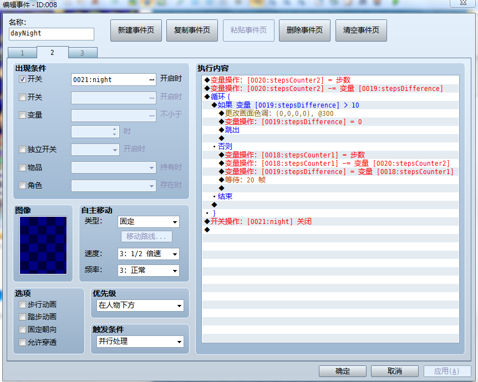Screen dimensions: 478x382
Task: Select the stepsDifference = 0 command line
Action: (x=330, y=121)
